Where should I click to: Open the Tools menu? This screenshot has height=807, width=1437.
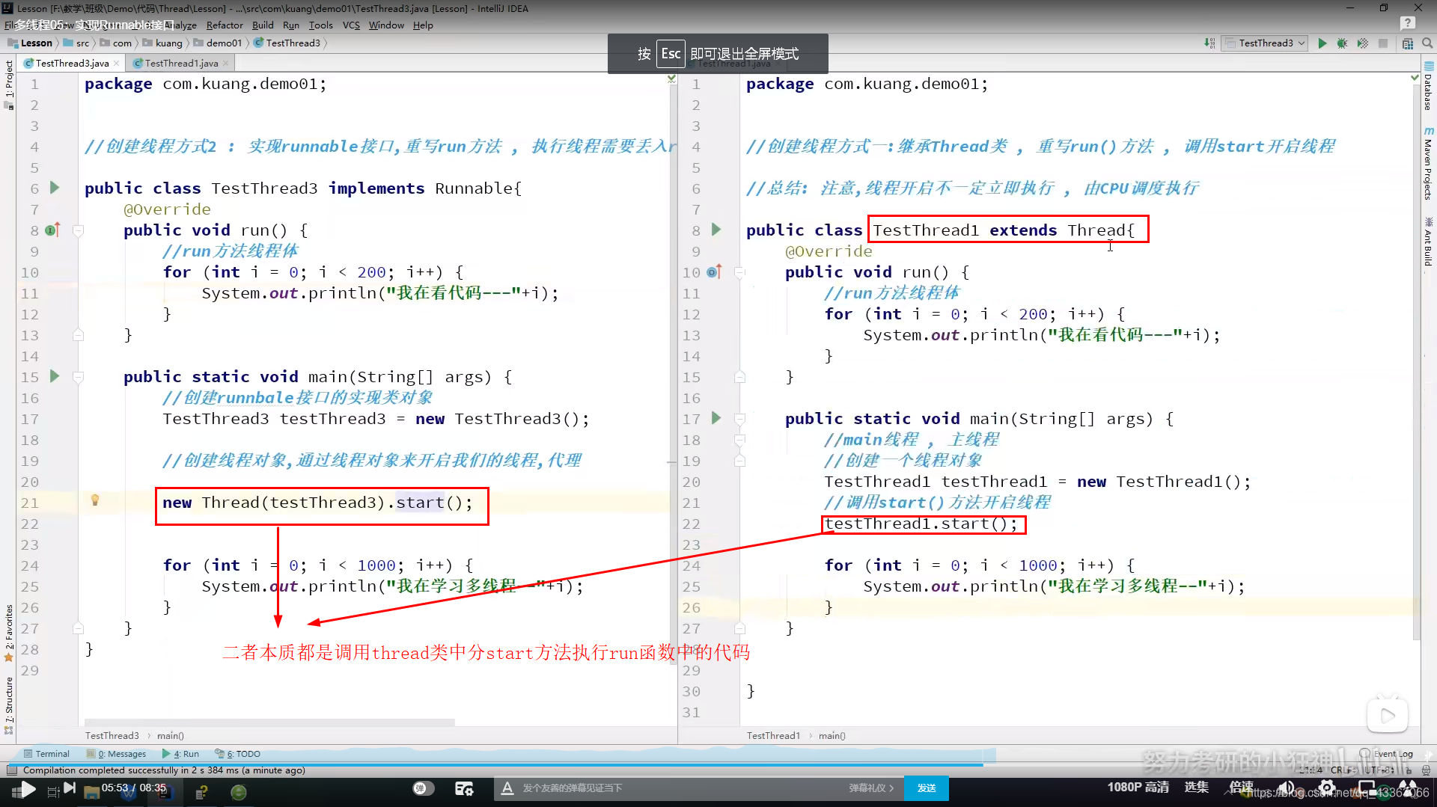[320, 25]
